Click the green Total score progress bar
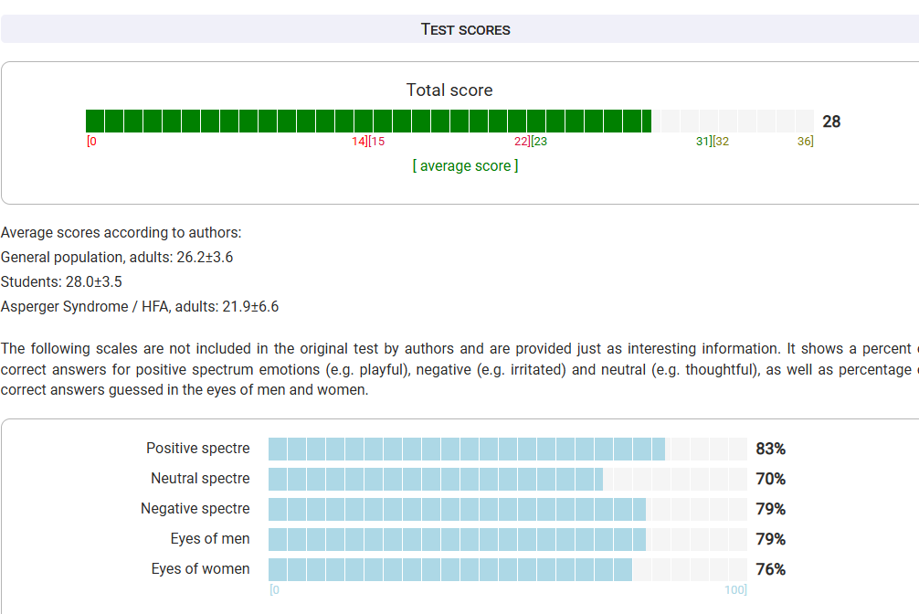This screenshot has width=919, height=614. click(x=368, y=122)
